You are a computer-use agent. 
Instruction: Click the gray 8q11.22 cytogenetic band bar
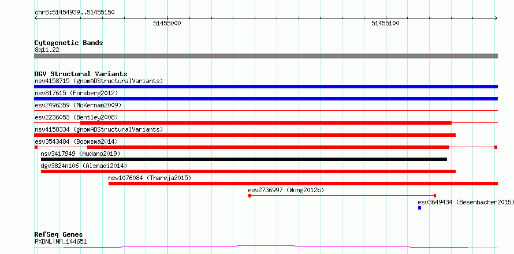point(266,56)
